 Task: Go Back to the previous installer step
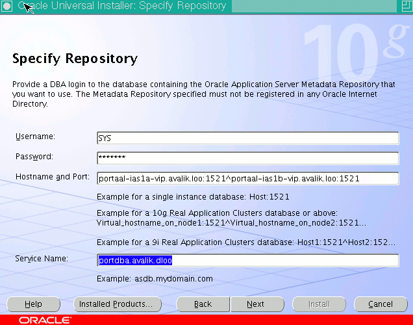click(203, 304)
